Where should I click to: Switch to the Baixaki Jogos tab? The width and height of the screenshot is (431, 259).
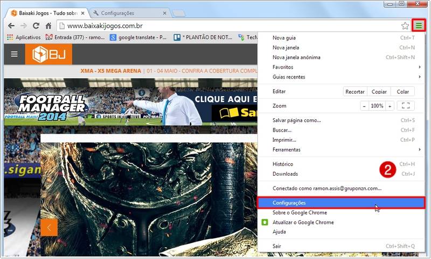pos(47,13)
